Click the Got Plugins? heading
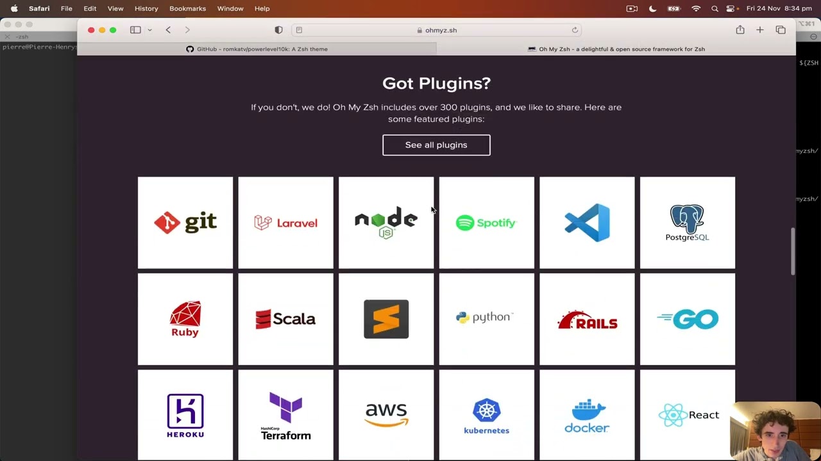Image resolution: width=821 pixels, height=461 pixels. [436, 83]
